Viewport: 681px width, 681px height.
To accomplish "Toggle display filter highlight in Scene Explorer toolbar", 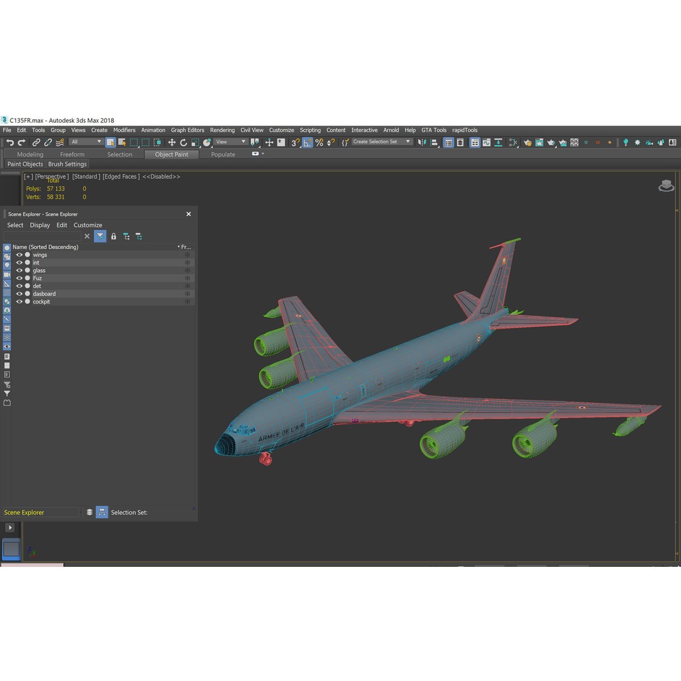I will (100, 236).
